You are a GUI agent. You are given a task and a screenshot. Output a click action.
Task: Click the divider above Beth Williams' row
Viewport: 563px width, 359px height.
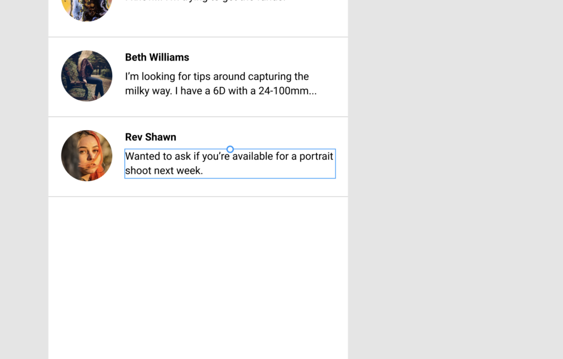pos(198,37)
